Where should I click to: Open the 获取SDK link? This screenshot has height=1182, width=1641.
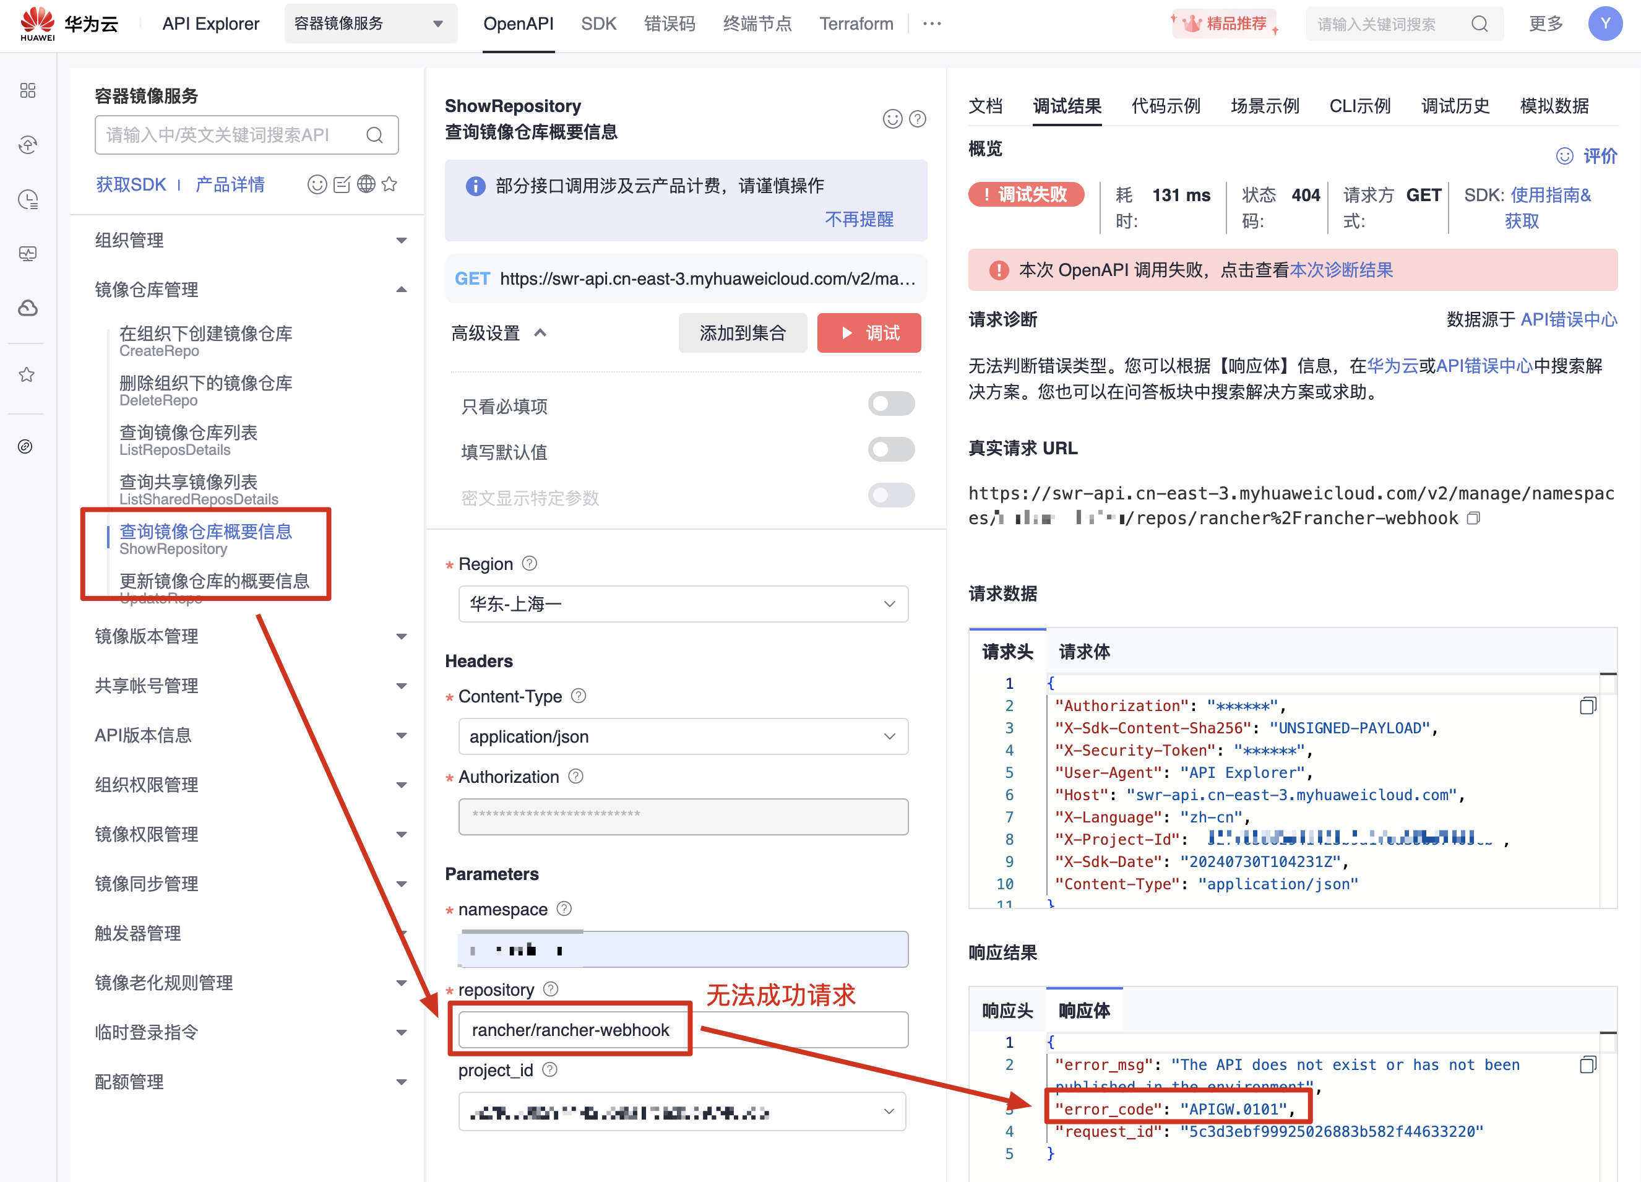[x=131, y=184]
